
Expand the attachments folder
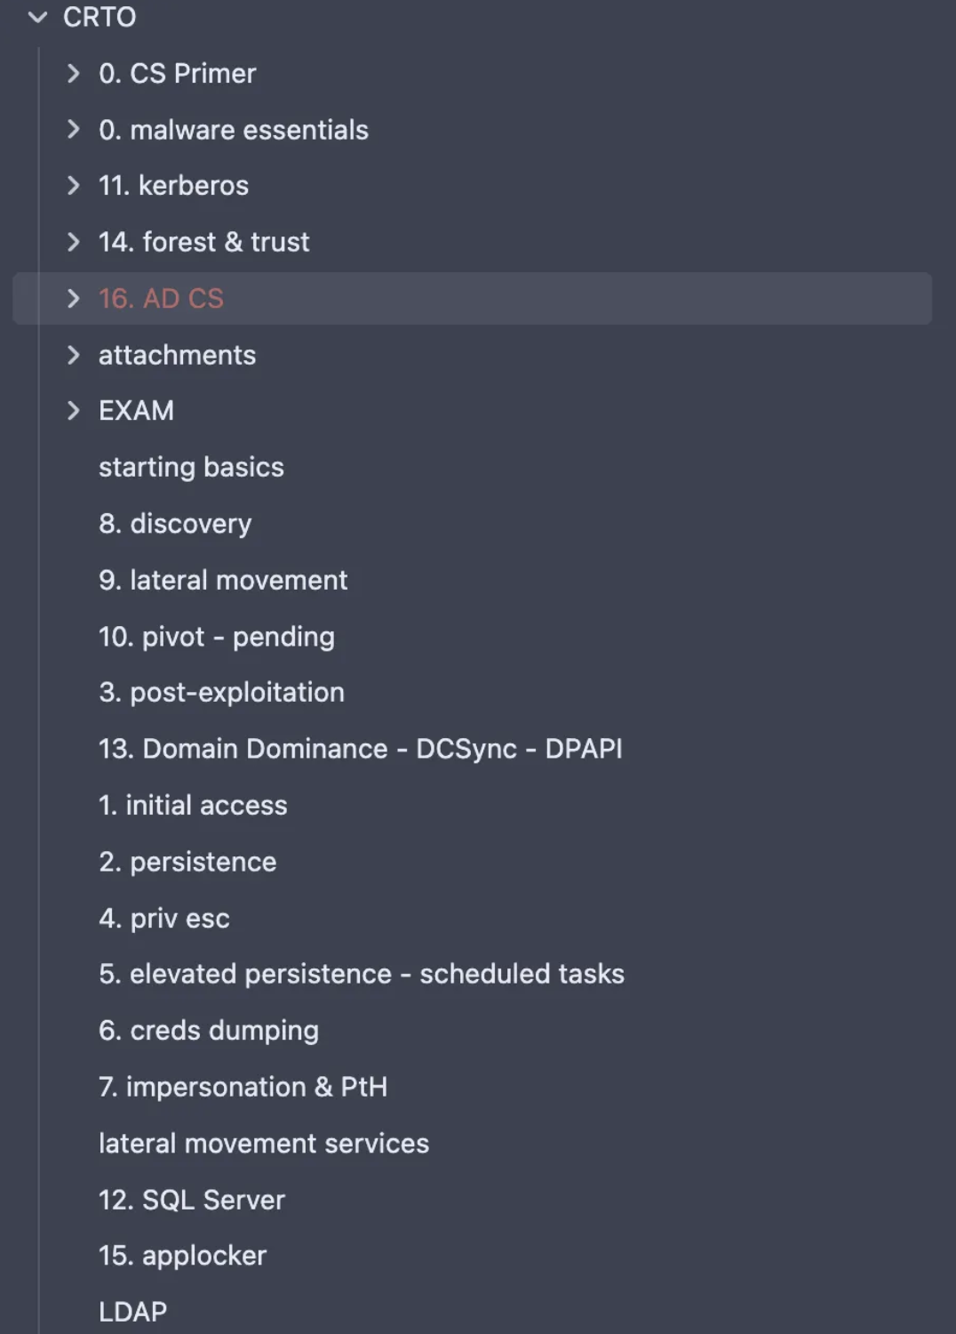tap(74, 355)
